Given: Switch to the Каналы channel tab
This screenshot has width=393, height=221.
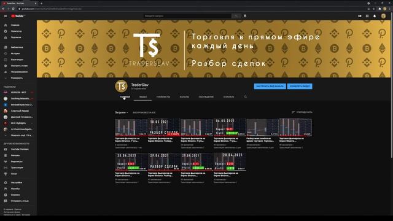Looking at the screenshot, I should [x=184, y=97].
